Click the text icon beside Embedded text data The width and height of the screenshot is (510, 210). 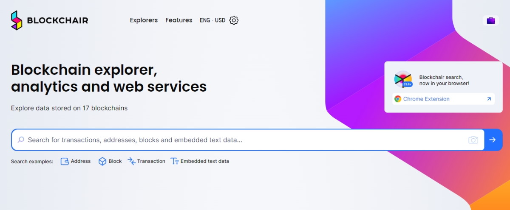(175, 161)
